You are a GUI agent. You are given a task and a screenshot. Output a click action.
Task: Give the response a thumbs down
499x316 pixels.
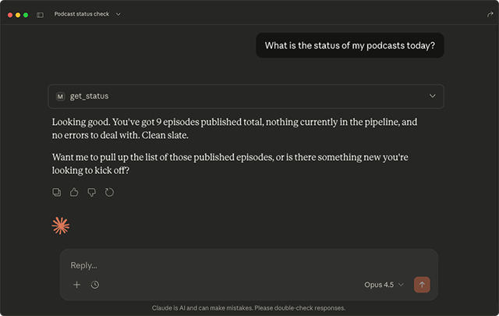[x=92, y=192]
